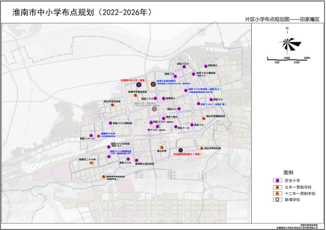326x230 pixels.
Task: Select the purple marker for 田区七小
Action: [x=211, y=99]
